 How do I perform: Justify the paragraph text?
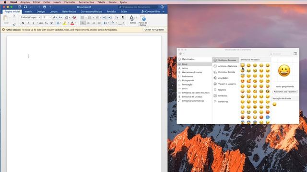click(x=99, y=23)
